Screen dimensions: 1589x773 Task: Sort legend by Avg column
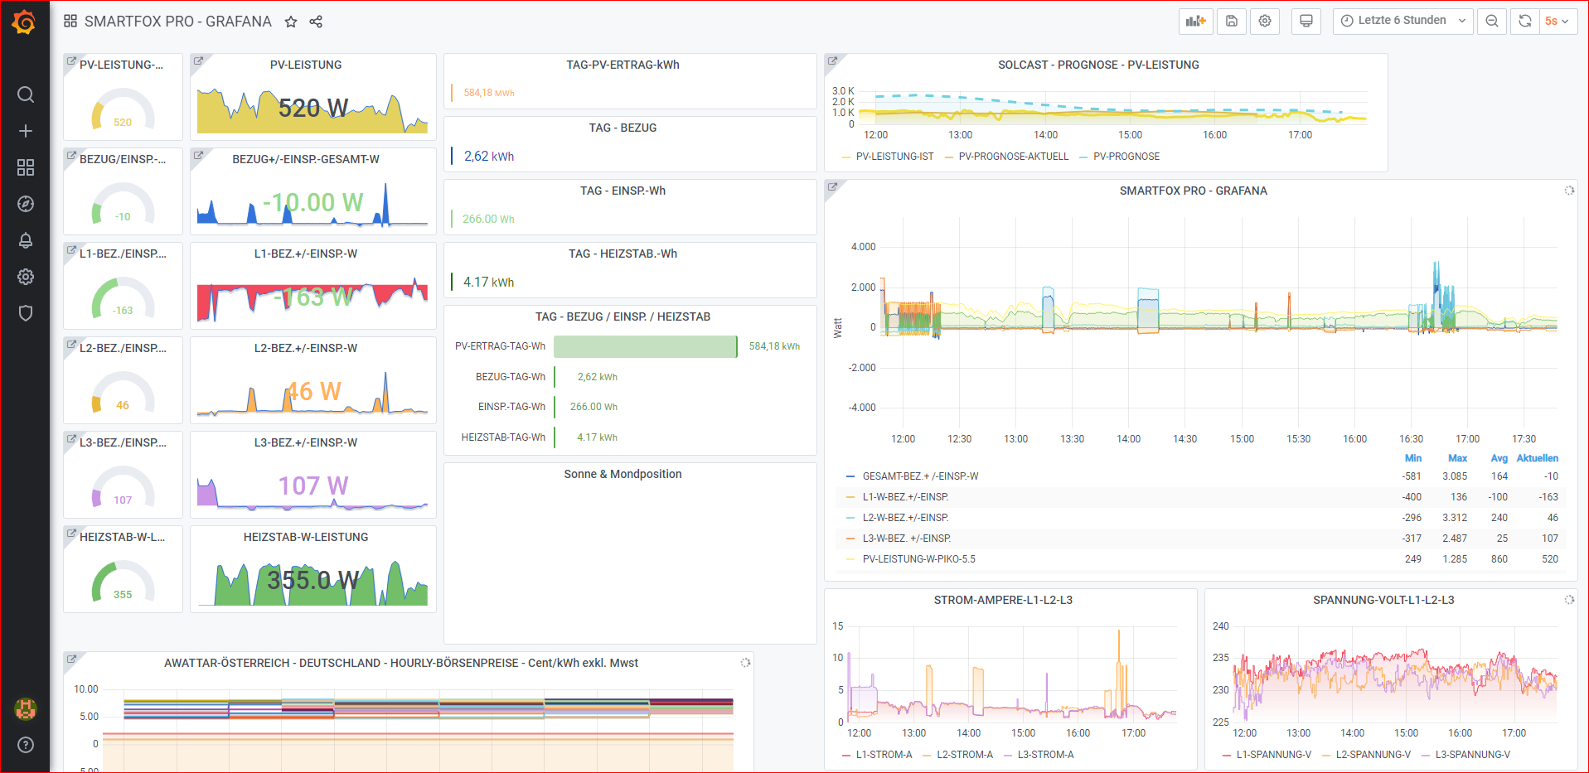pos(1499,458)
